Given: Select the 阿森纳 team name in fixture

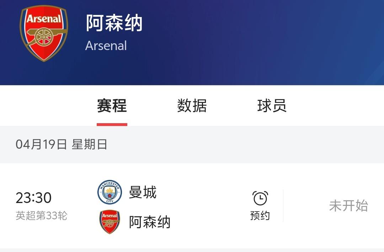Looking at the screenshot, I should click(150, 222).
